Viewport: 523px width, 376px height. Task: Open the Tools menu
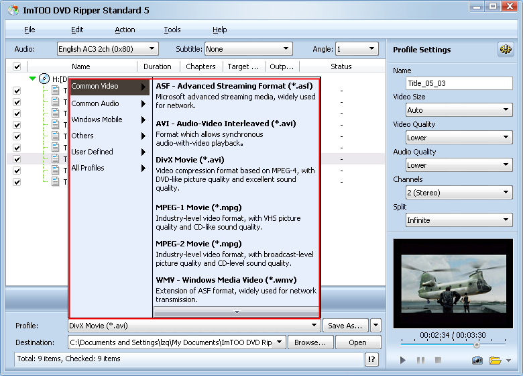click(172, 30)
